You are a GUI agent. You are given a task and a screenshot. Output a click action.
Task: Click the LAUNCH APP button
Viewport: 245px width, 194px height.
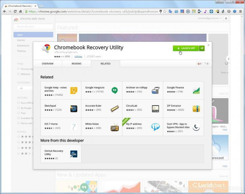[186, 48]
